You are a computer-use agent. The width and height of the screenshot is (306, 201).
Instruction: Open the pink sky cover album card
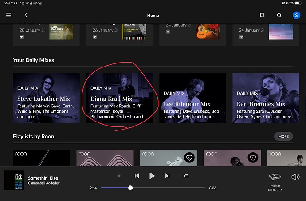coord(266,35)
